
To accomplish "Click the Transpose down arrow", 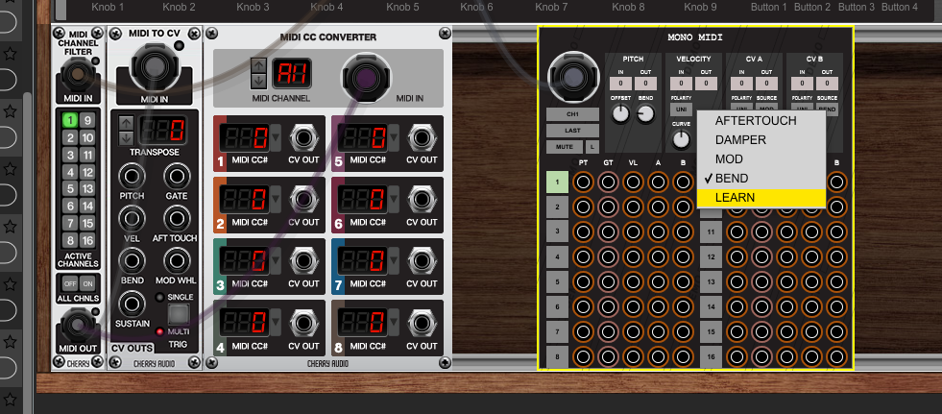I will click(x=126, y=137).
